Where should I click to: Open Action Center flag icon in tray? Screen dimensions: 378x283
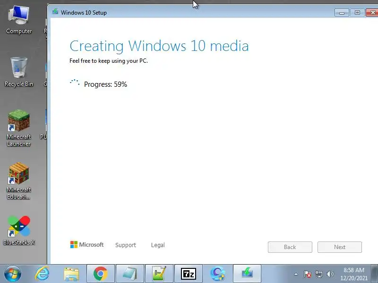click(308, 274)
